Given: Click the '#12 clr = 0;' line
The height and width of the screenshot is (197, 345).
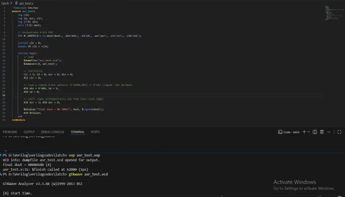Looking at the screenshot, I should [x=32, y=78].
